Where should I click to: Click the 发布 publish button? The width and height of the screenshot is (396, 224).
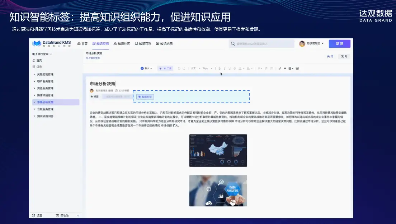(x=344, y=57)
